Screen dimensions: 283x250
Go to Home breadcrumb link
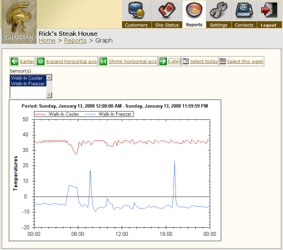point(47,41)
